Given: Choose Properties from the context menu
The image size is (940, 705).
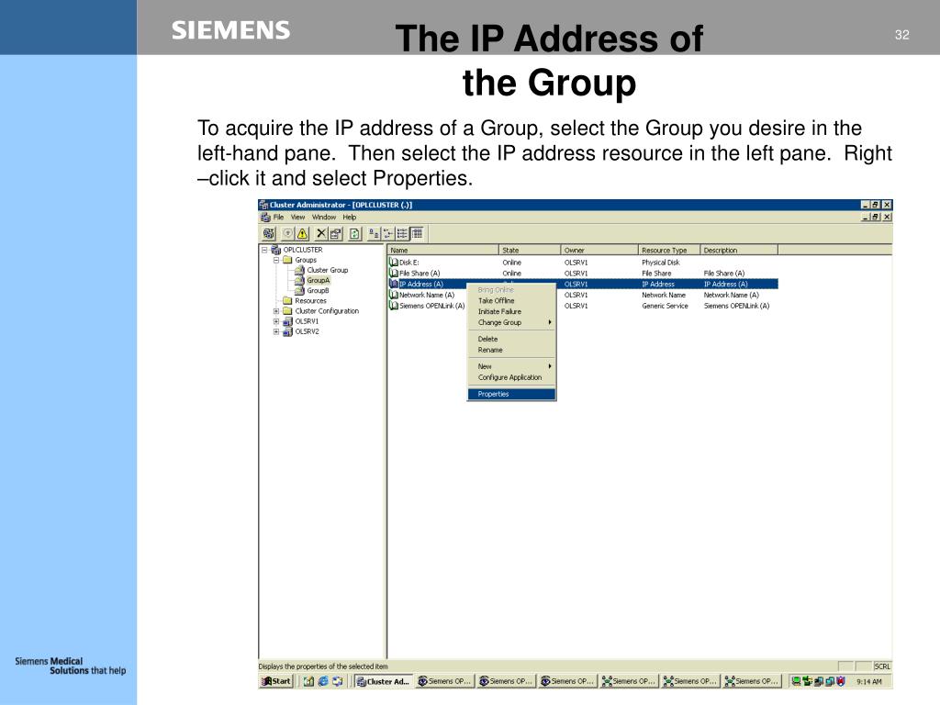Looking at the screenshot, I should [x=511, y=394].
